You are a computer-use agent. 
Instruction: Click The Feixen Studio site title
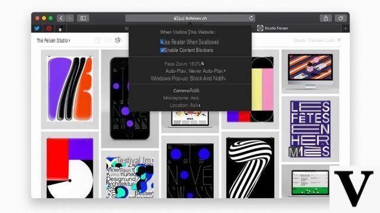pos(53,41)
